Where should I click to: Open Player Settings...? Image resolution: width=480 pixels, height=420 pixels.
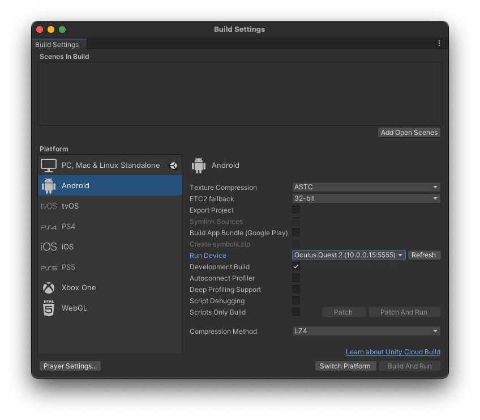point(70,366)
